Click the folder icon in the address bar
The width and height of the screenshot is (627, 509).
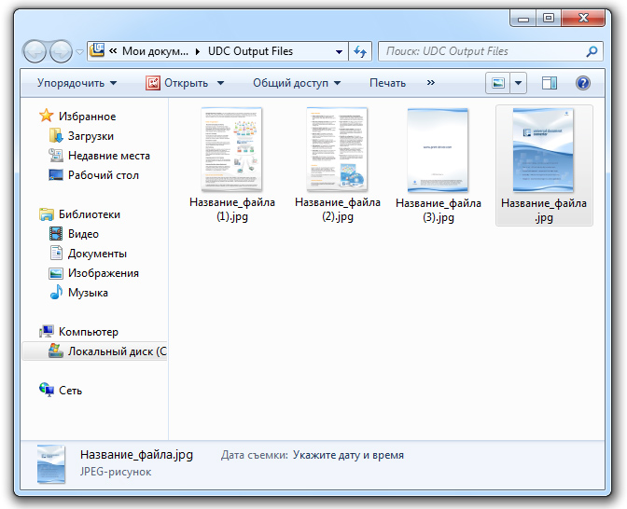click(97, 50)
